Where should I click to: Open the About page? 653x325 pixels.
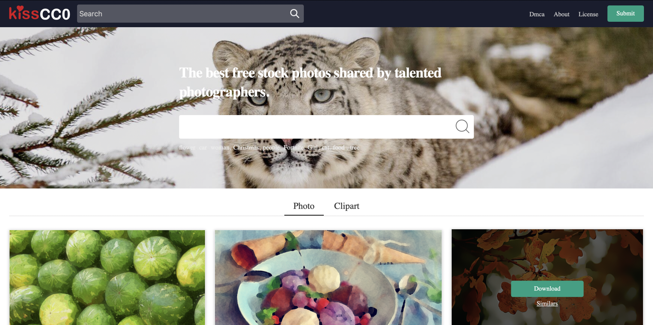click(x=561, y=14)
